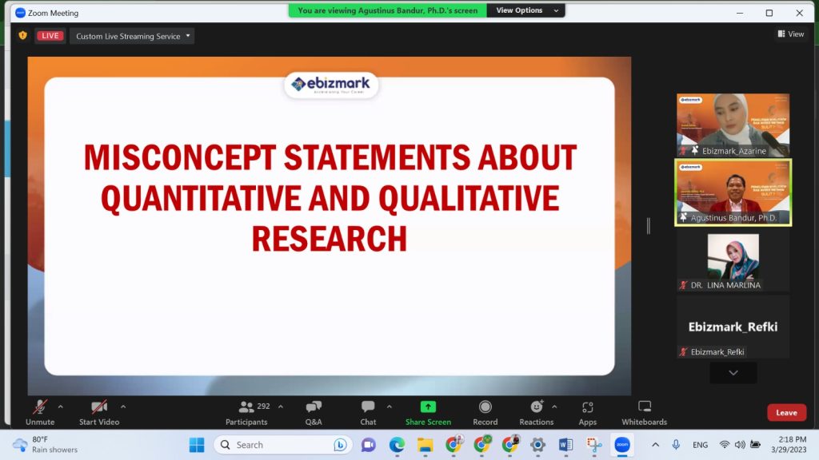Open the Q&A panel
Viewport: 819px width, 460px height.
pos(314,412)
